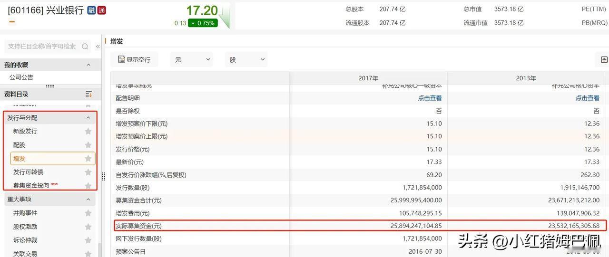Open the -0.75% change dropdown badge
This screenshot has height=257, width=609.
tap(203, 23)
